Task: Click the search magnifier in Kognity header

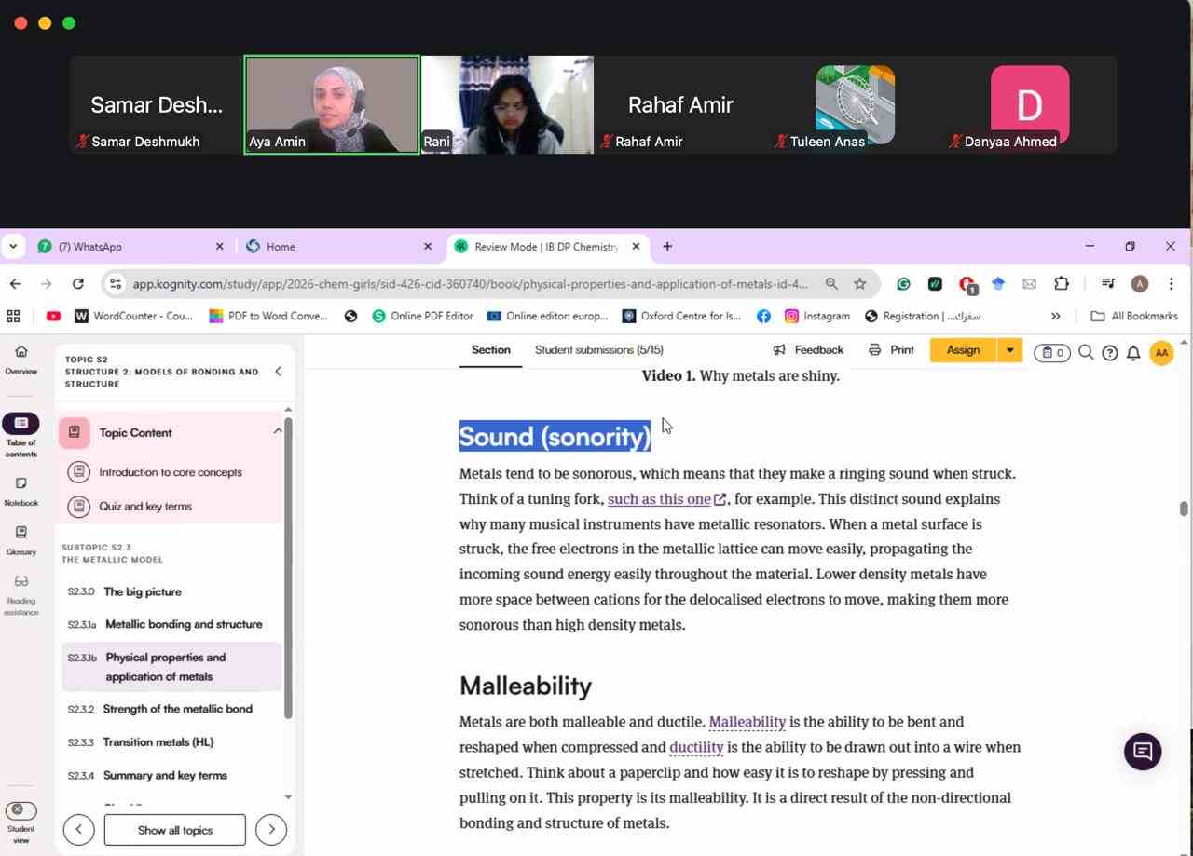Action: click(1086, 352)
